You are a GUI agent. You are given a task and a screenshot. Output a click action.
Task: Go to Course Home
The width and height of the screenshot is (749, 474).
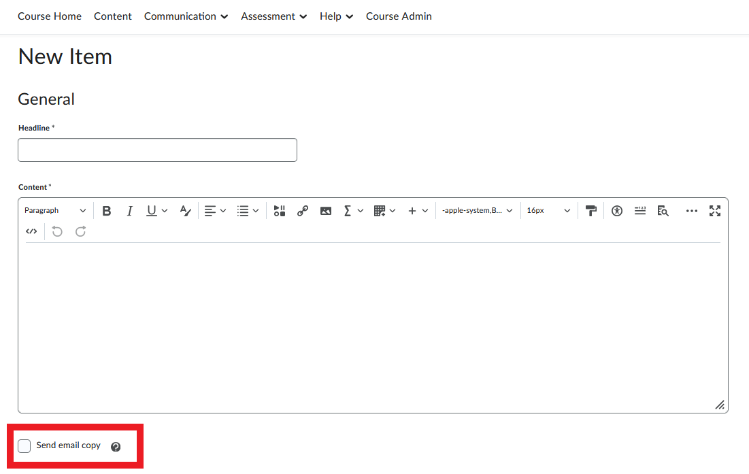tap(50, 16)
